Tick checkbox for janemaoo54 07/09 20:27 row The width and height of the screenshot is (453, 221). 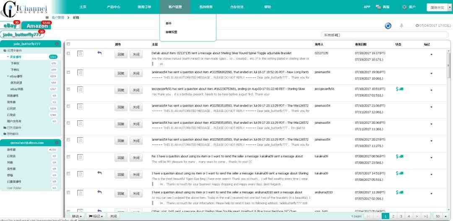pyautogui.click(x=68, y=140)
